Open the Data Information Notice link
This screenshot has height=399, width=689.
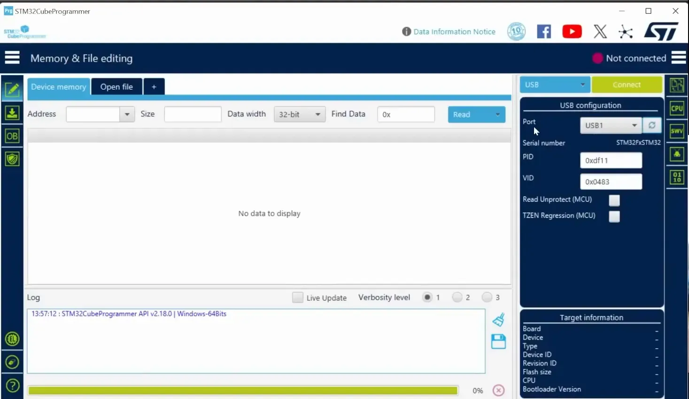point(454,31)
